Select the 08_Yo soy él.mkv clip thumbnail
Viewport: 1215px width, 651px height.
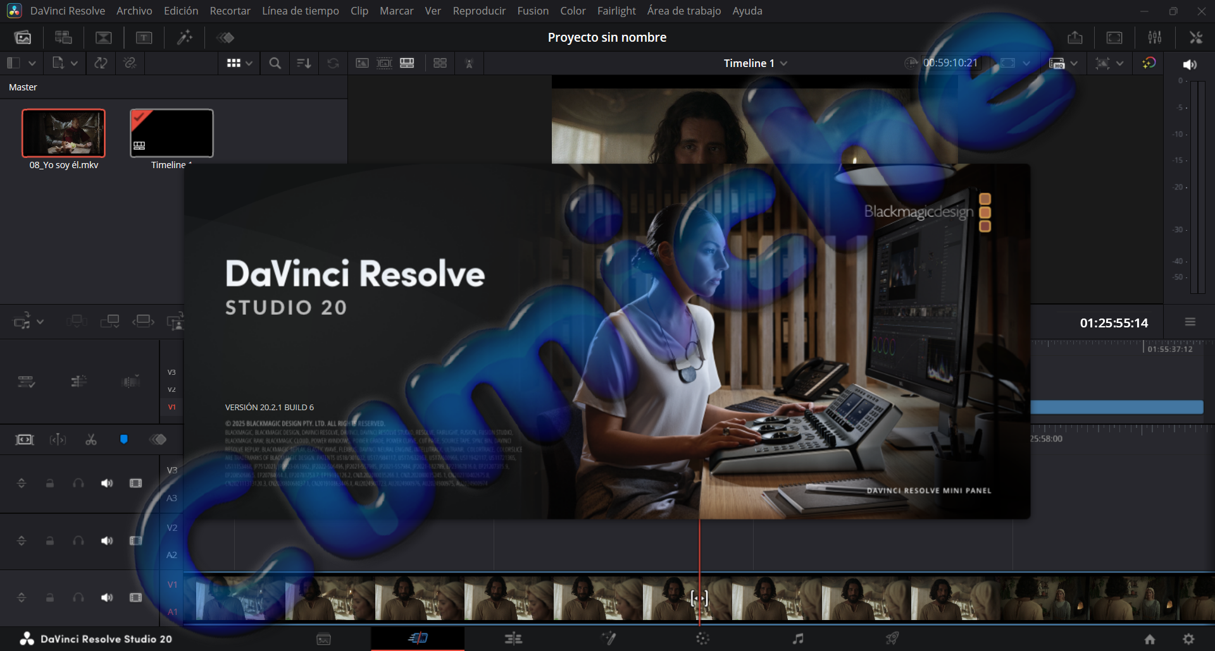(x=63, y=133)
